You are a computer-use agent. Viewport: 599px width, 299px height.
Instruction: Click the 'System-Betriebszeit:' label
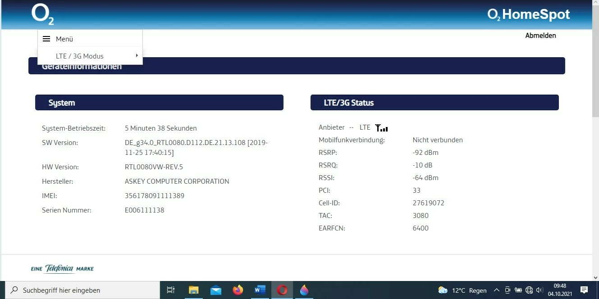coord(74,128)
